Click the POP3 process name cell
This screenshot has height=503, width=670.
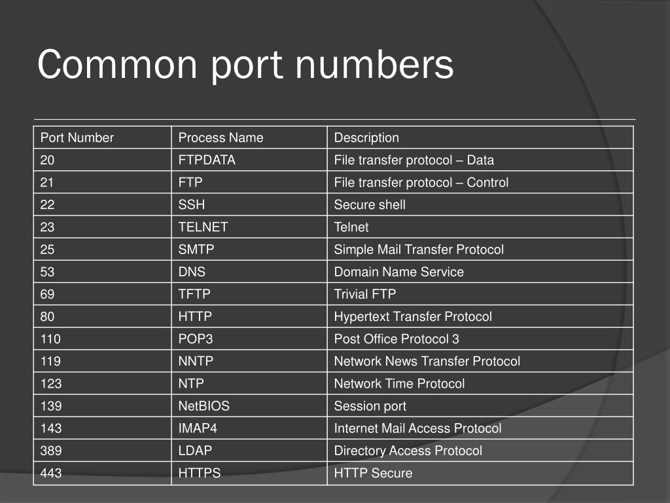[249, 339]
